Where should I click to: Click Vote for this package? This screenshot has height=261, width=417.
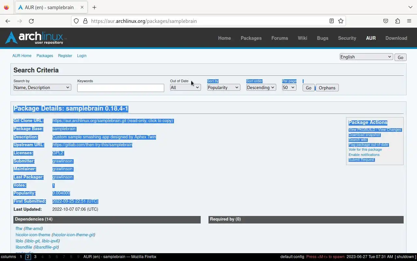(x=365, y=150)
